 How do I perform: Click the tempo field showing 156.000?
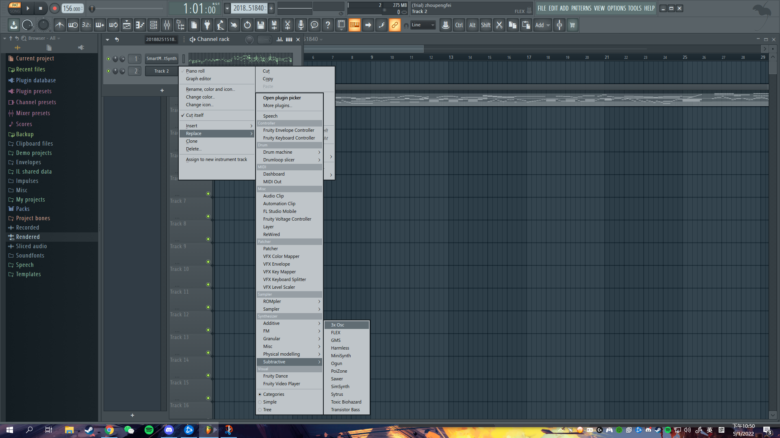coord(73,9)
